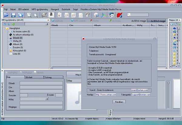The height and width of the screenshot is (125, 182).
Task: Open http://www.zortam.com homepage link
Action: (x=106, y=95)
